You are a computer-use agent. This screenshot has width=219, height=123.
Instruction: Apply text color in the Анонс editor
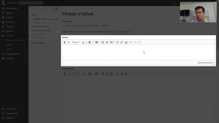[x=83, y=42]
